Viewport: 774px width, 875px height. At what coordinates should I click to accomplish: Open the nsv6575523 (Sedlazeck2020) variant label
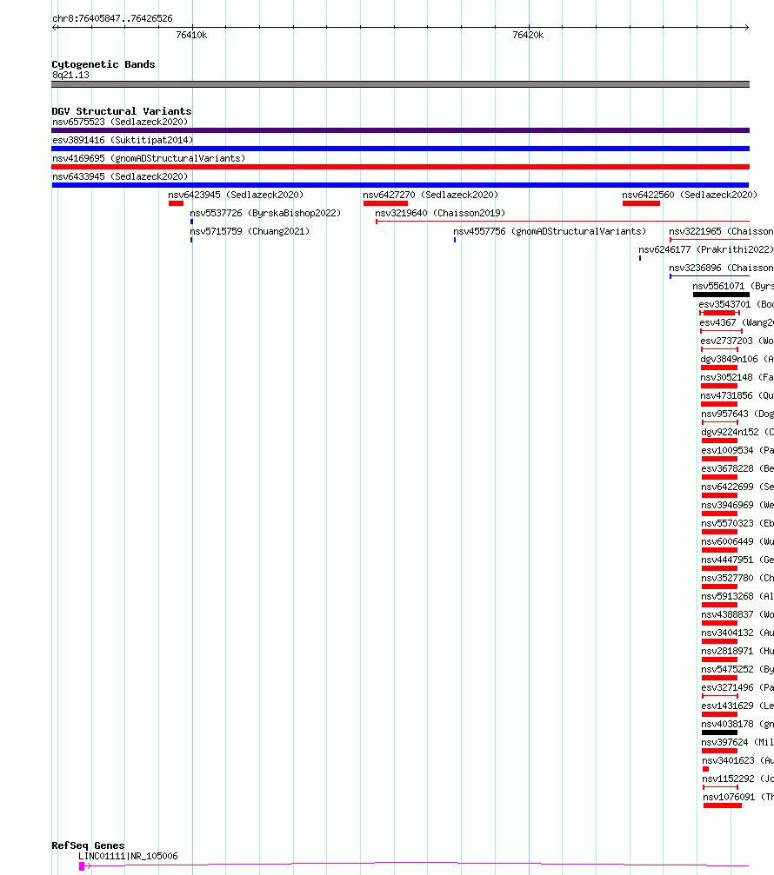[120, 122]
